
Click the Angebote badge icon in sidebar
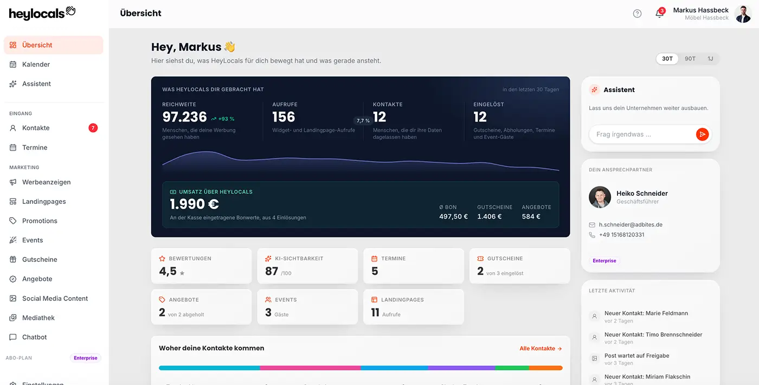click(x=13, y=279)
